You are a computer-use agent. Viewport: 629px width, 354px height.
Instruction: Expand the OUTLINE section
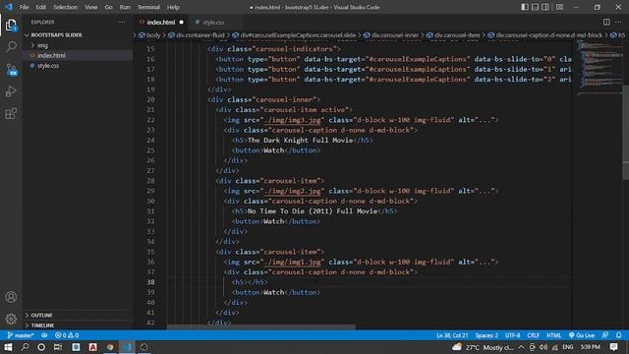click(41, 315)
